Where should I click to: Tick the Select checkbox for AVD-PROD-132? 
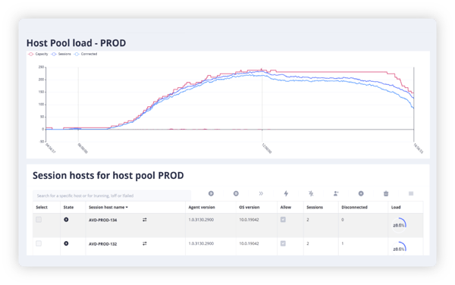(39, 243)
